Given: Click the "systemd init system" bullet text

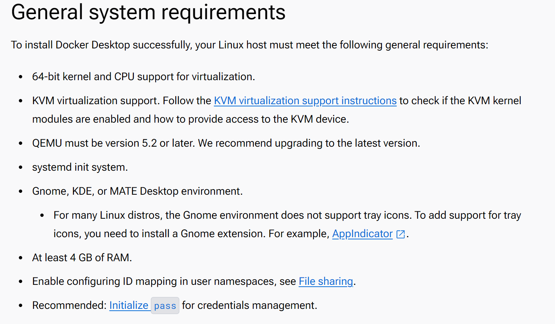Looking at the screenshot, I should coord(80,167).
